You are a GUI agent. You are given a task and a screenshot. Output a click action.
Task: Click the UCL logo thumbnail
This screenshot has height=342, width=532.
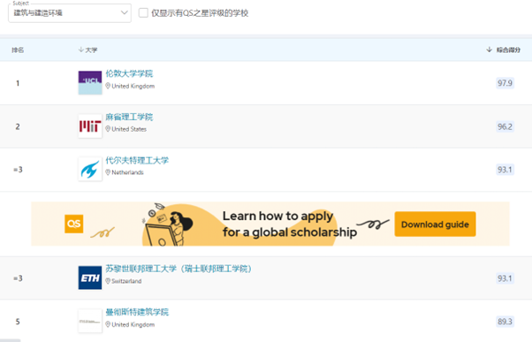[90, 82]
